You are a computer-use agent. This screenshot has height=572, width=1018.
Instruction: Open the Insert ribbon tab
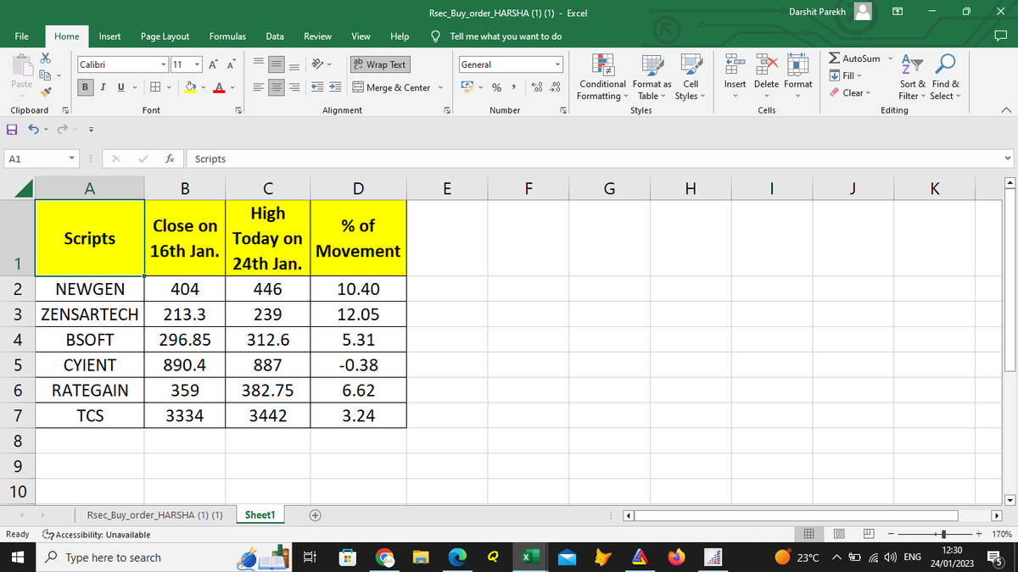pyautogui.click(x=109, y=36)
